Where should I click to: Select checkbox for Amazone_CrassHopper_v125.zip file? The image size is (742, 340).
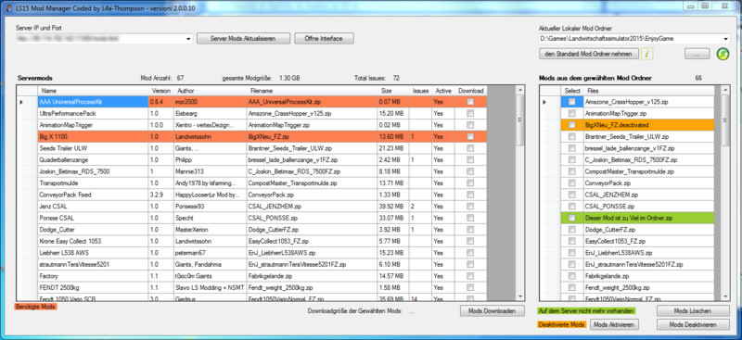[x=572, y=102]
